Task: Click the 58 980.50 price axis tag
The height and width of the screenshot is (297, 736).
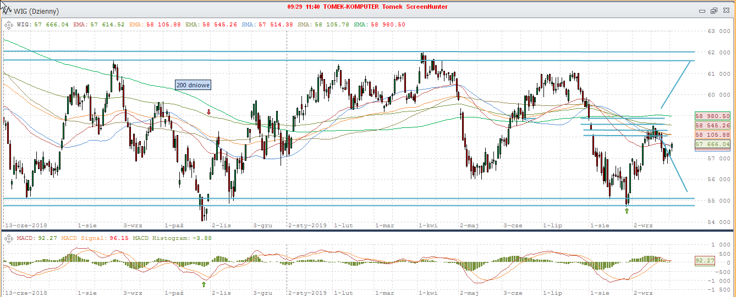Action: click(712, 116)
